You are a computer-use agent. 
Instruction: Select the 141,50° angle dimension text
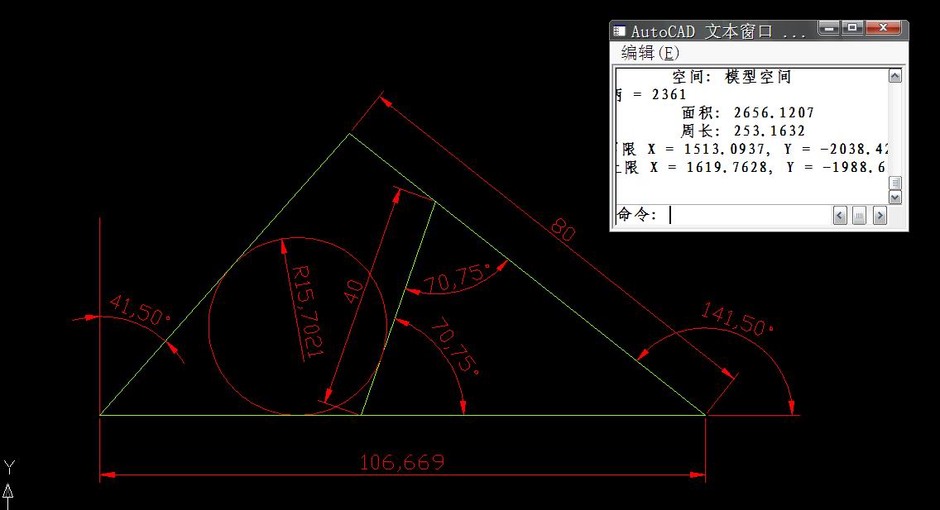pyautogui.click(x=736, y=320)
